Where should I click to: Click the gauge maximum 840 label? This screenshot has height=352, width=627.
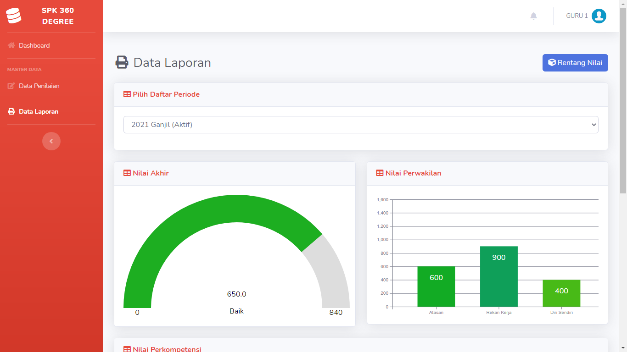[x=336, y=313]
